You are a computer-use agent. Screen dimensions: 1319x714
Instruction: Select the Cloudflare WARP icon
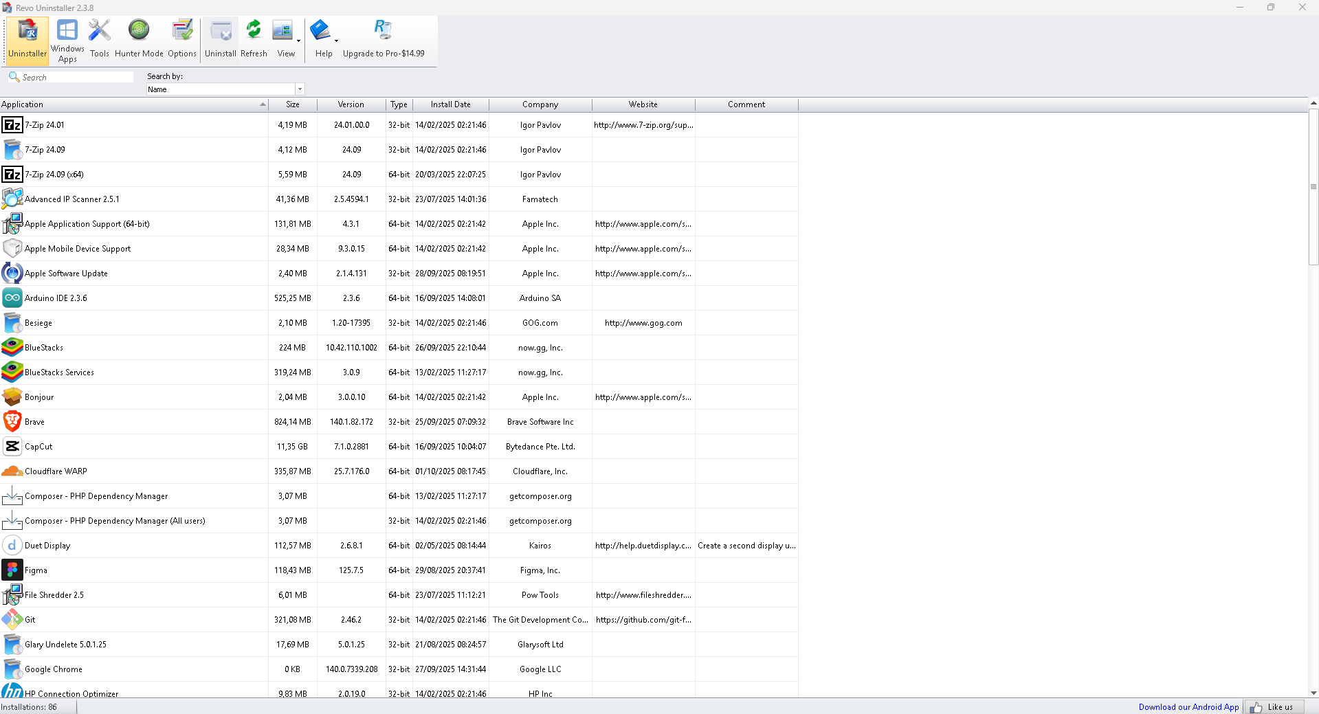tap(12, 471)
